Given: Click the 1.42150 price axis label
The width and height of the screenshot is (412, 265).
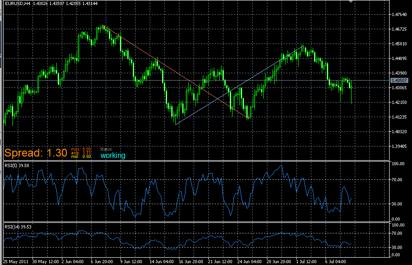Looking at the screenshot, I should pyautogui.click(x=399, y=103).
